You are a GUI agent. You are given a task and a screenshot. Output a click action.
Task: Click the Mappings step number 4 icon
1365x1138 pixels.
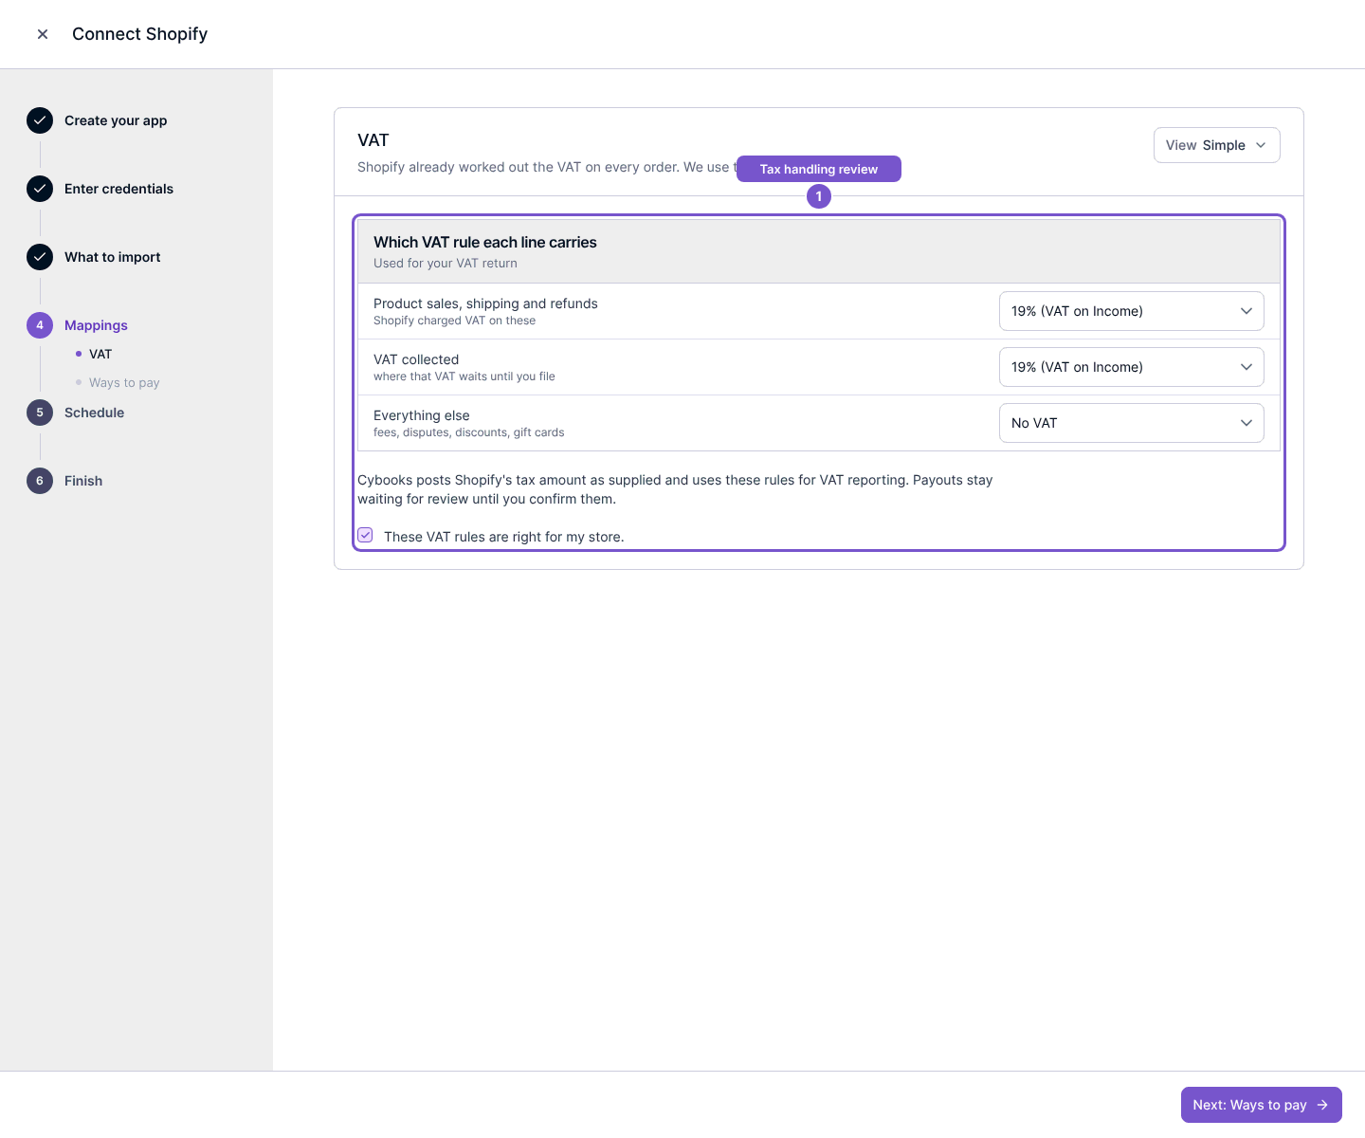(x=40, y=325)
